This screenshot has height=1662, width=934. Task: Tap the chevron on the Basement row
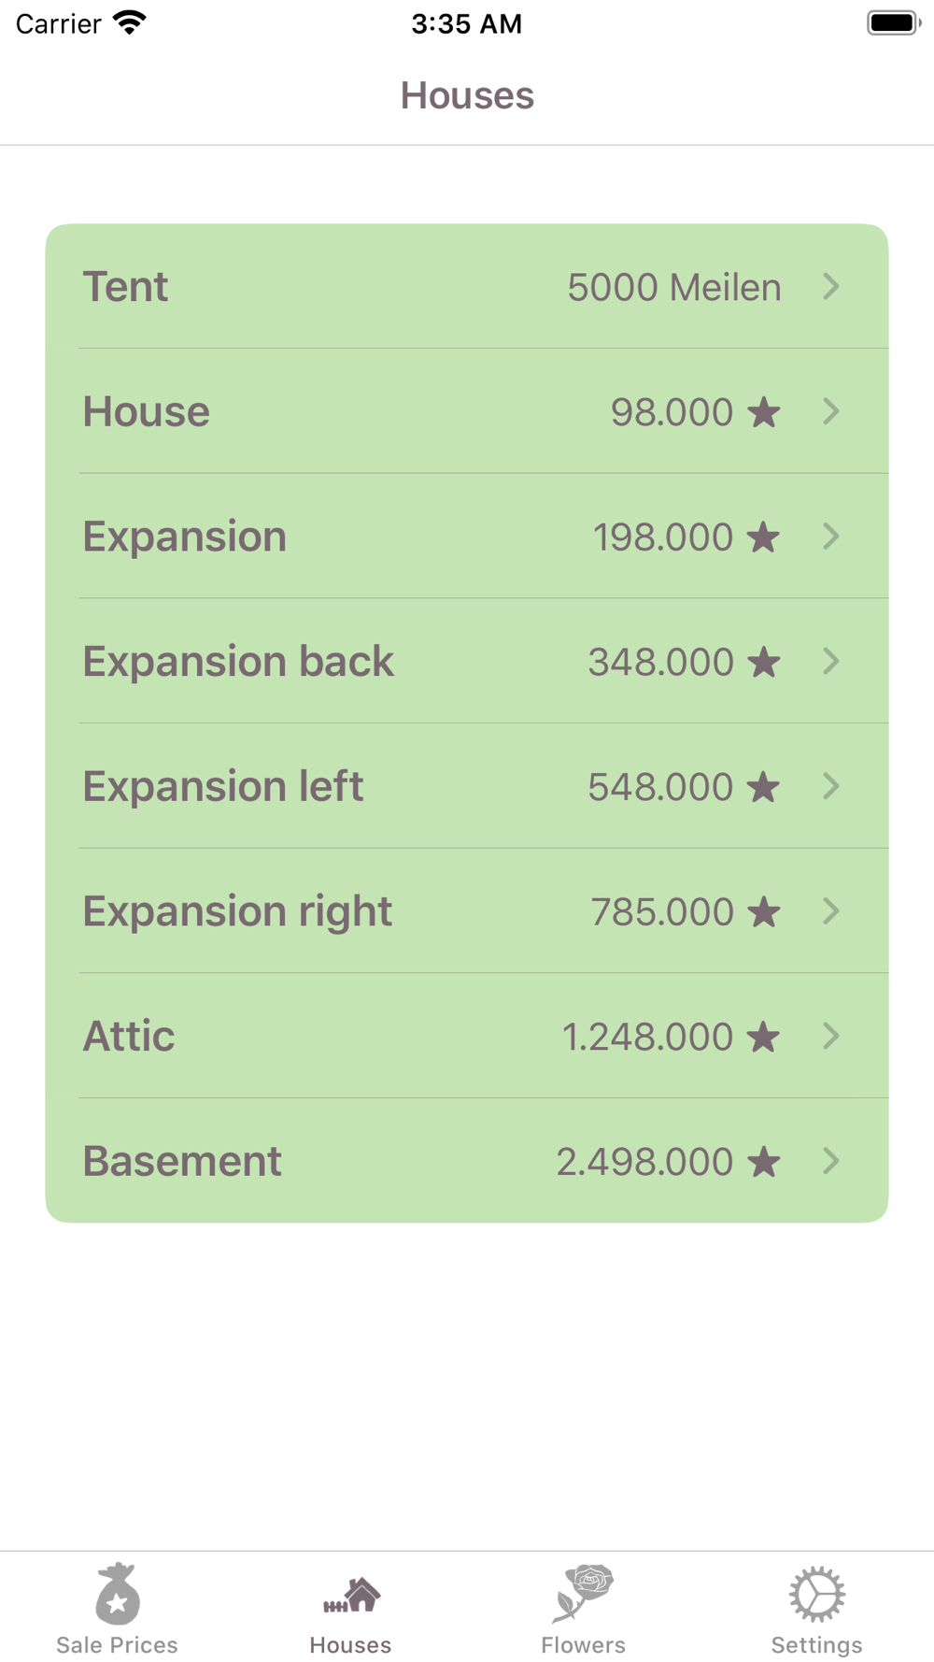831,1161
